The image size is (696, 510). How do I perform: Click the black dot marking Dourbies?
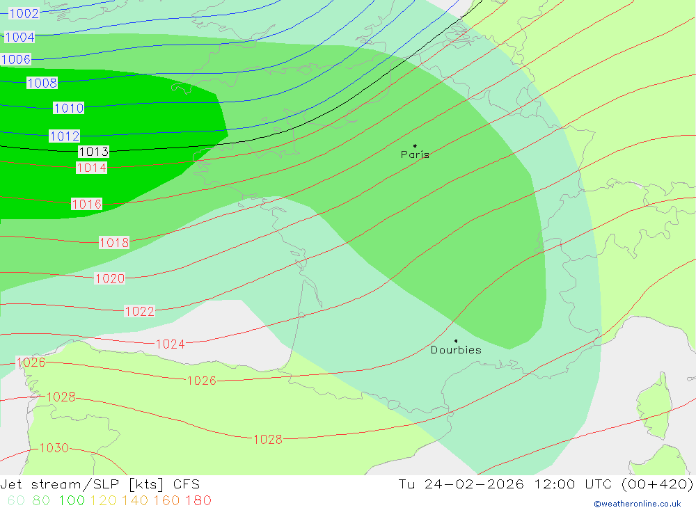pyautogui.click(x=456, y=341)
